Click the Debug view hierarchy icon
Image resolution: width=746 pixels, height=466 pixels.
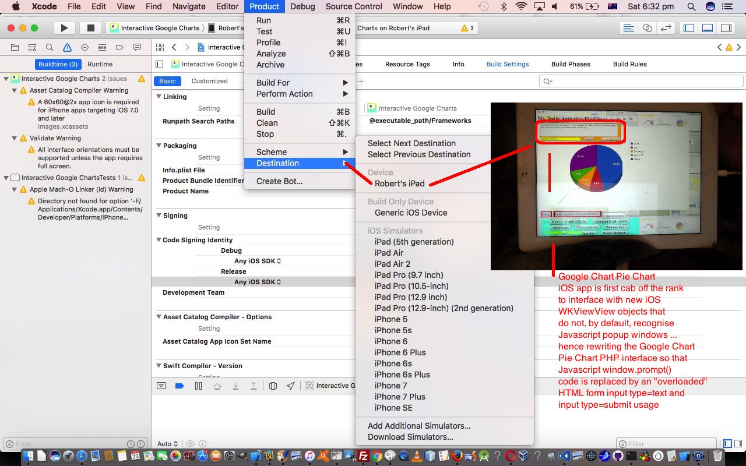(273, 386)
